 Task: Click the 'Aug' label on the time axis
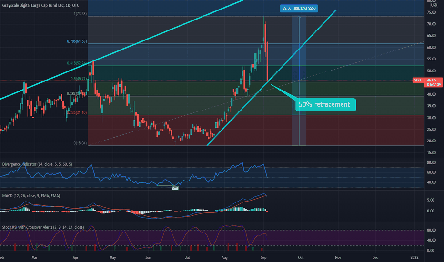tap(224, 257)
